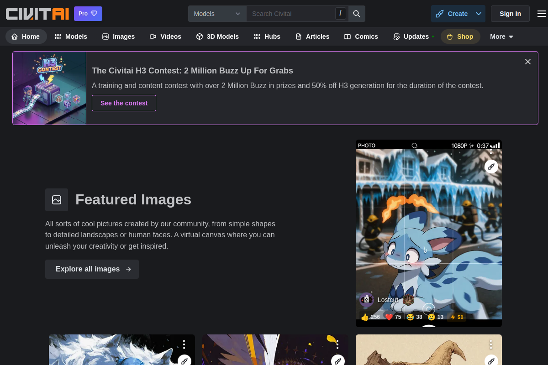The height and width of the screenshot is (365, 548).
Task: Open the Articles tab
Action: pos(312,36)
